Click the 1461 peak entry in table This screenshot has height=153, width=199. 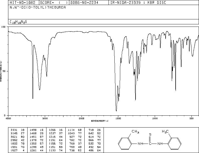36,137
